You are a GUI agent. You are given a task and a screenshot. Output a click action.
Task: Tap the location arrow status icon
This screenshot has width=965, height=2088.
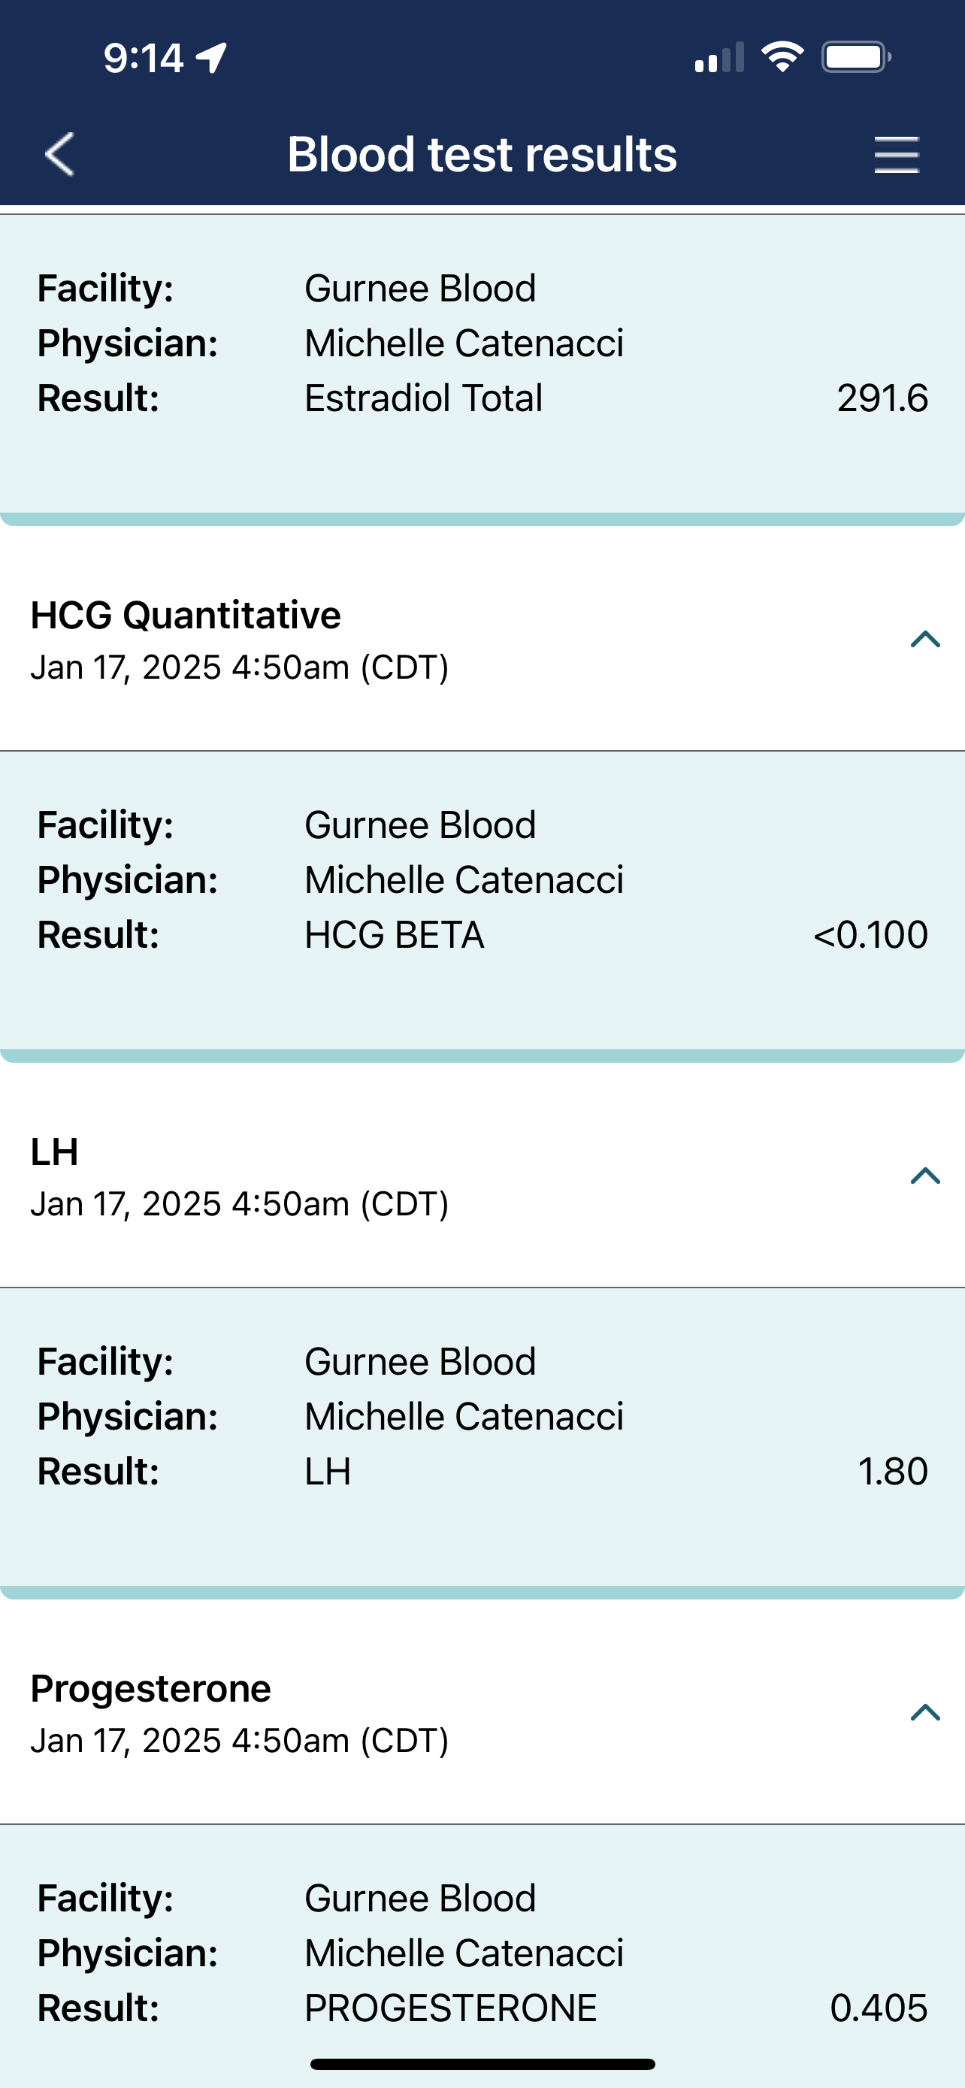(x=211, y=58)
